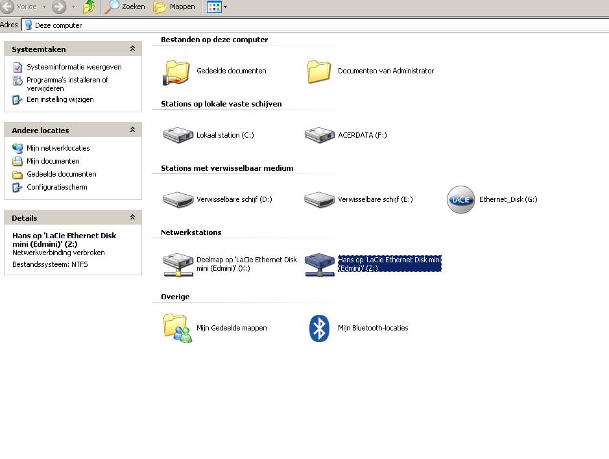609x459 pixels.
Task: Collapse the Andere locaties panel
Action: tap(132, 130)
